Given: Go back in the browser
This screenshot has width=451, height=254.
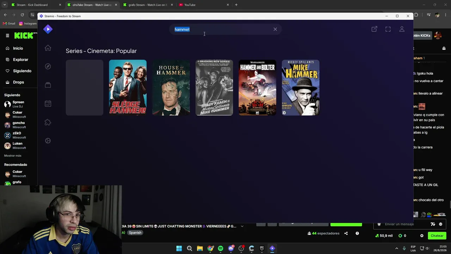Looking at the screenshot, I should [x=5, y=15].
